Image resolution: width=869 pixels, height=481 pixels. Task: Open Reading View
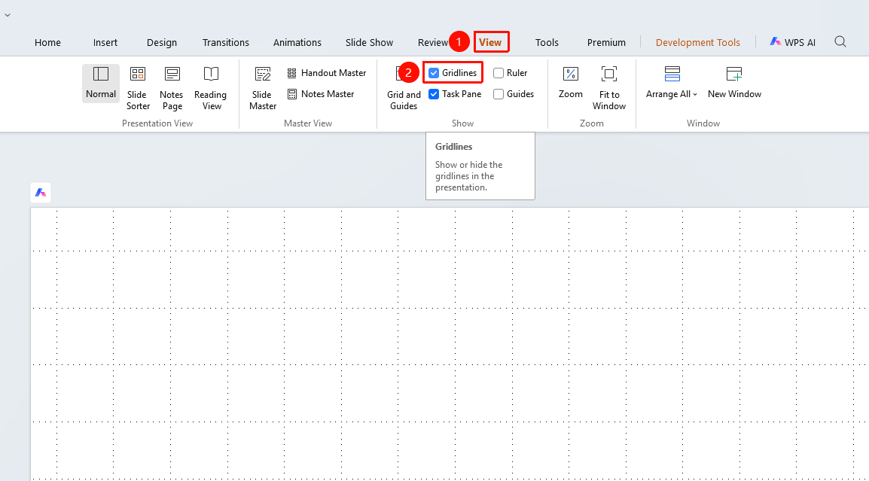(x=211, y=88)
